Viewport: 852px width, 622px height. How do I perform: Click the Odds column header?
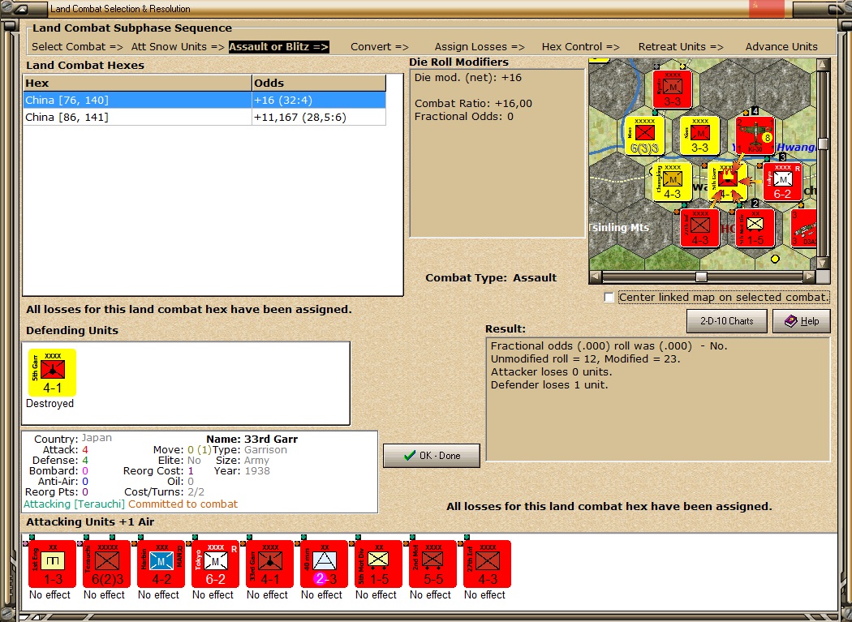click(x=319, y=83)
